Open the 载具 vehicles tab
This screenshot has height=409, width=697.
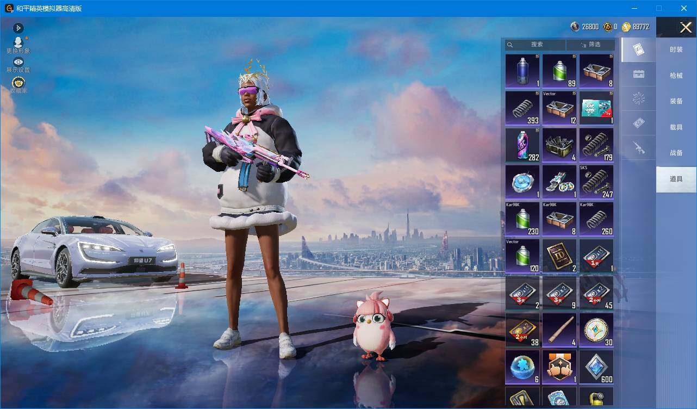676,127
